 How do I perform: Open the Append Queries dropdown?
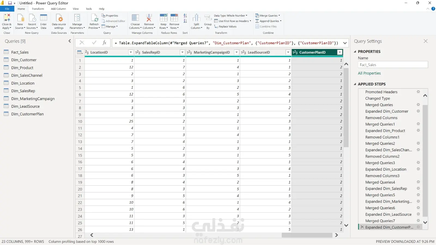pyautogui.click(x=268, y=21)
